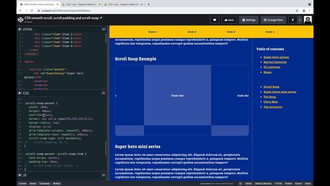330x186 pixels.
Task: Expand CSS panel dropdown chevron
Action: (x=104, y=93)
